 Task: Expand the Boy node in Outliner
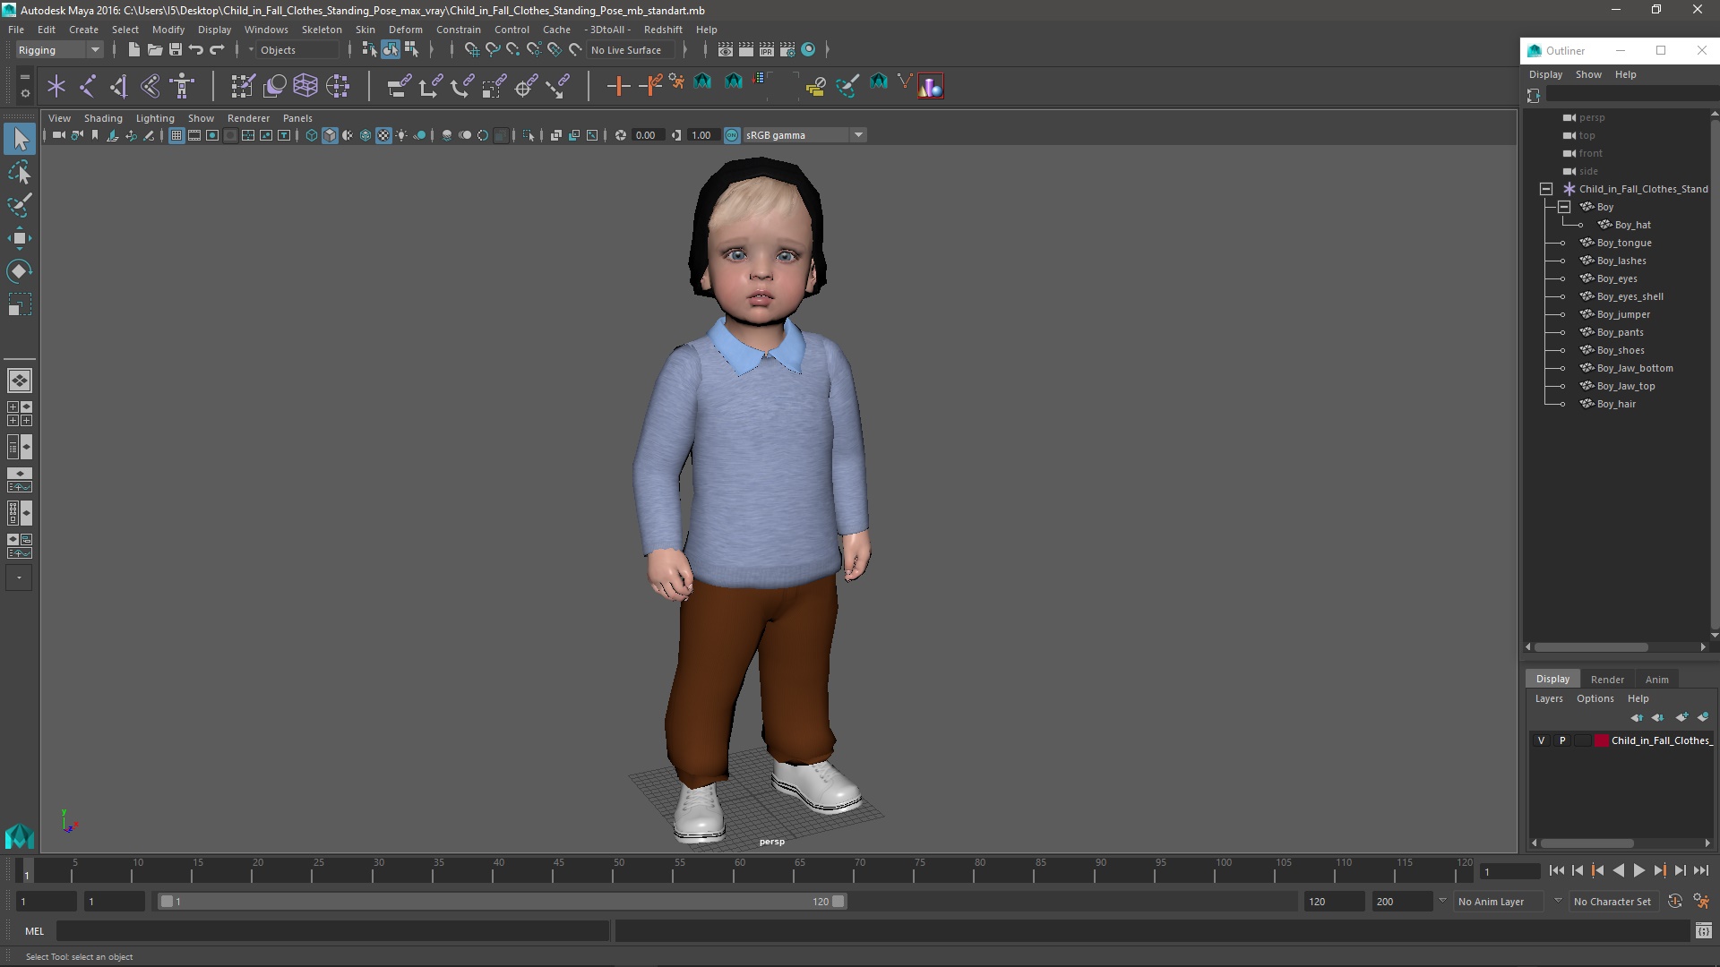point(1563,207)
